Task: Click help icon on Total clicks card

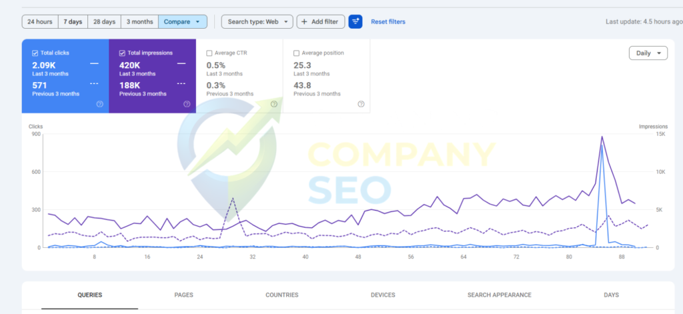Action: point(99,104)
